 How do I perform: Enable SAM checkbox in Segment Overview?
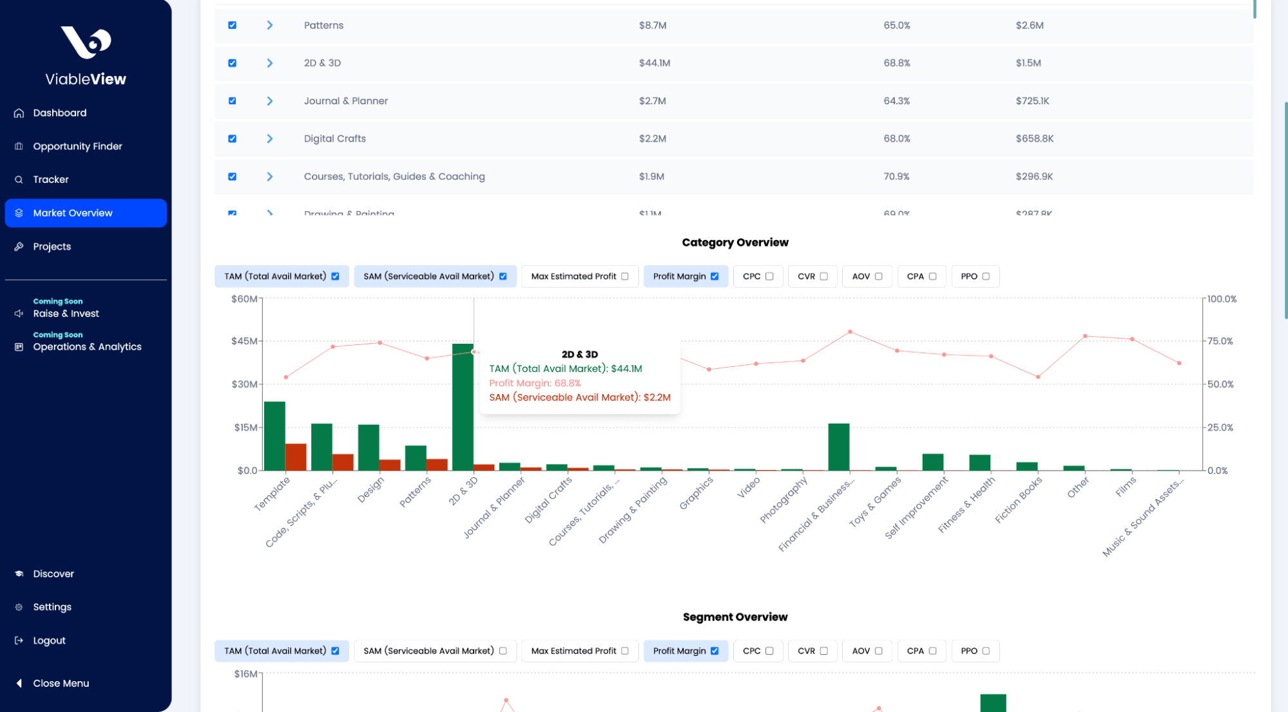[503, 651]
